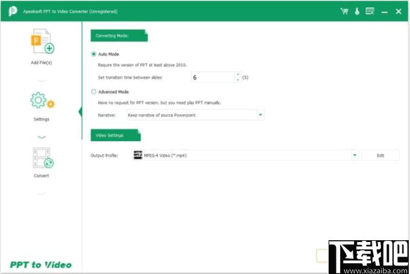Click the Add File(s) label
Image resolution: width=410 pixels, height=274 pixels.
(x=42, y=63)
